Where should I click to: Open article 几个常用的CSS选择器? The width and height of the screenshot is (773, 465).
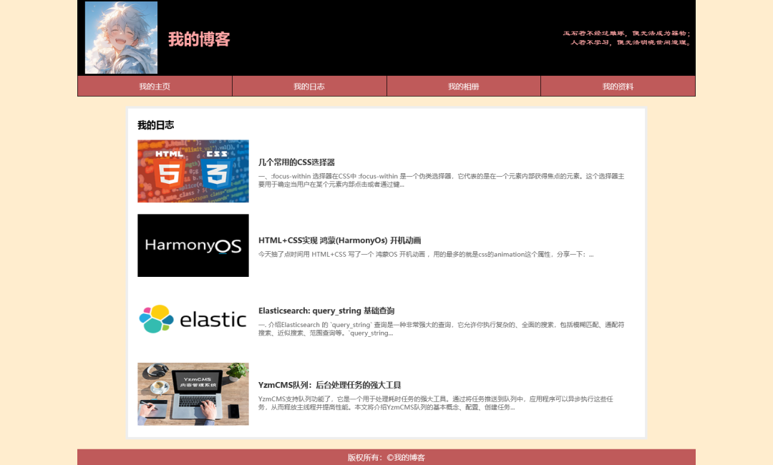[296, 162]
